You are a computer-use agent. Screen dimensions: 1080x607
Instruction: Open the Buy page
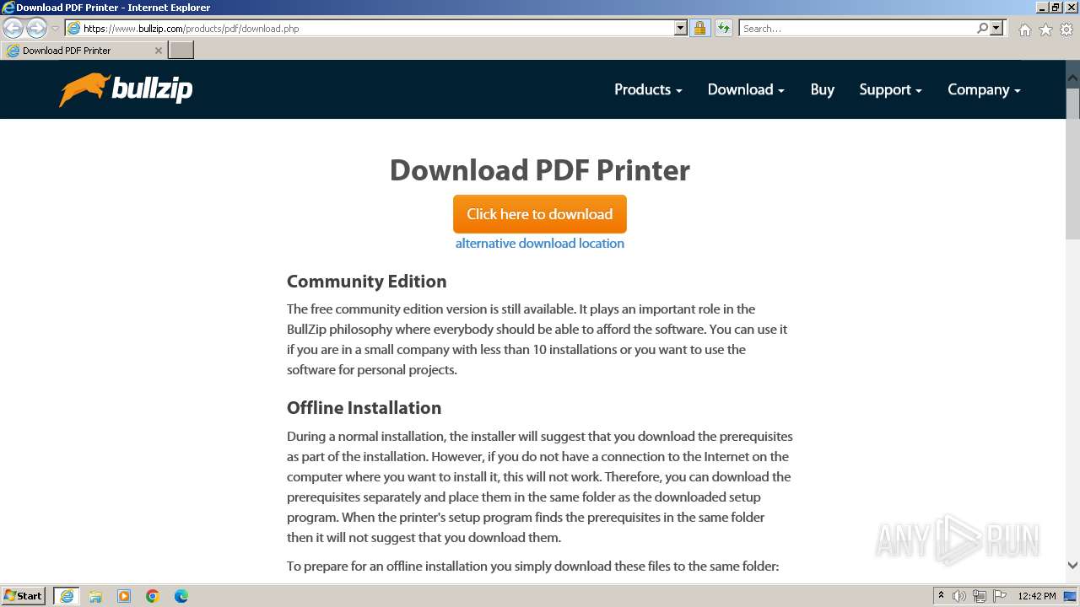(823, 89)
